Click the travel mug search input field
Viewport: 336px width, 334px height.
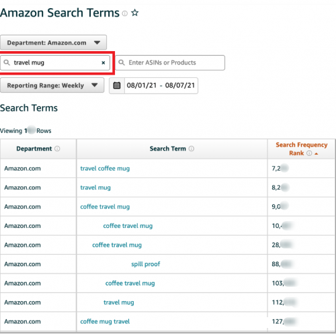tap(55, 62)
